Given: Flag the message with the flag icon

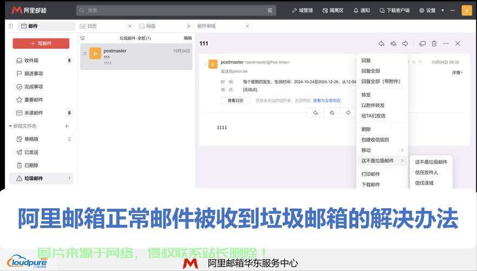Looking at the screenshot, I should click(x=420, y=62).
